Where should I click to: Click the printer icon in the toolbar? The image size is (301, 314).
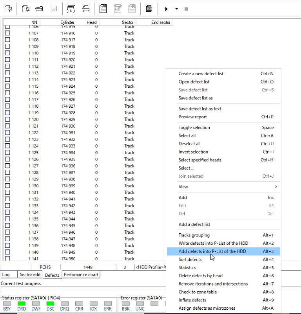coord(85,9)
